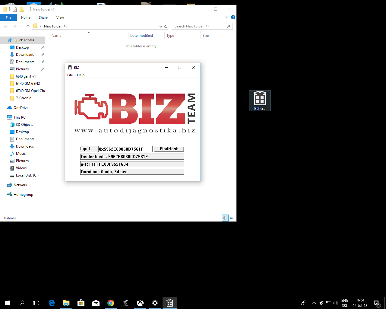The image size is (386, 309).
Task: Click the Duration result field
Action: (132, 172)
